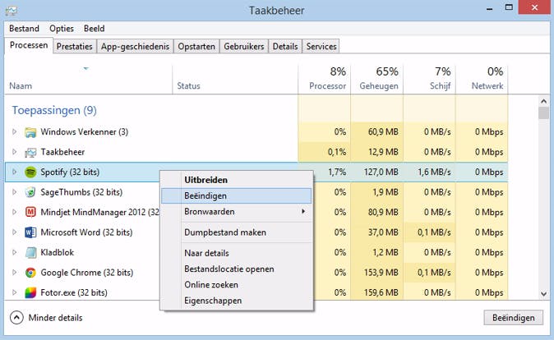The image size is (554, 340).
Task: Choose Uitbreiden in the context menu
Action: click(237, 180)
